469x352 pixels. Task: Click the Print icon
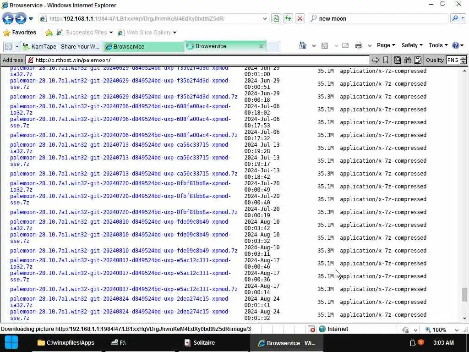tap(358, 45)
